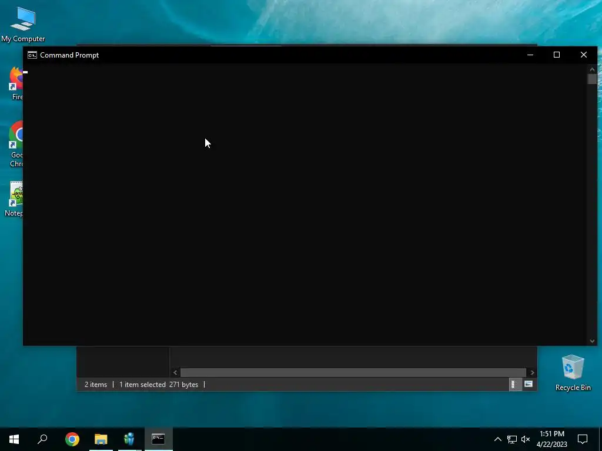
Task: Launch Chrome from the taskbar
Action: [72, 439]
